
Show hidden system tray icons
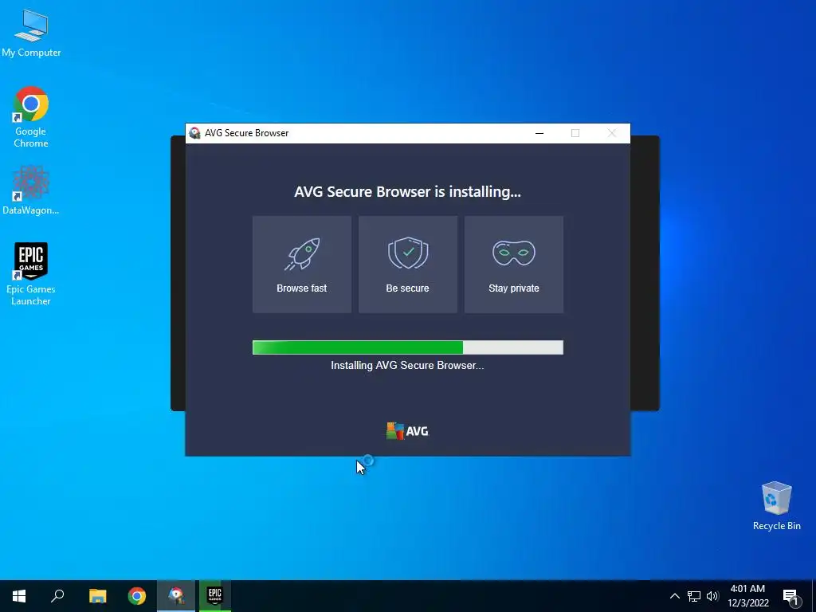[674, 596]
